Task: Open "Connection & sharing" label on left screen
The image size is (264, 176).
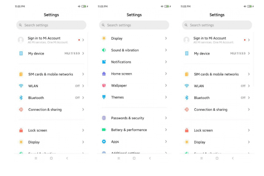Action: click(x=45, y=110)
